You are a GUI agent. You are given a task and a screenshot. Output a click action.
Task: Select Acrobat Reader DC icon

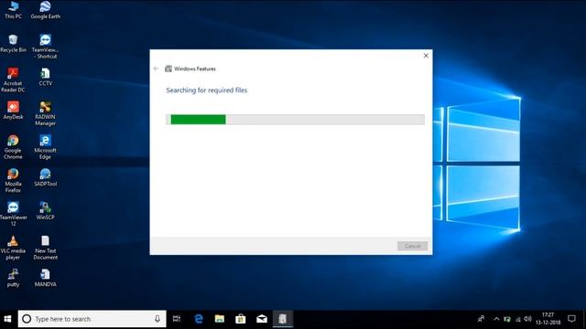13,80
